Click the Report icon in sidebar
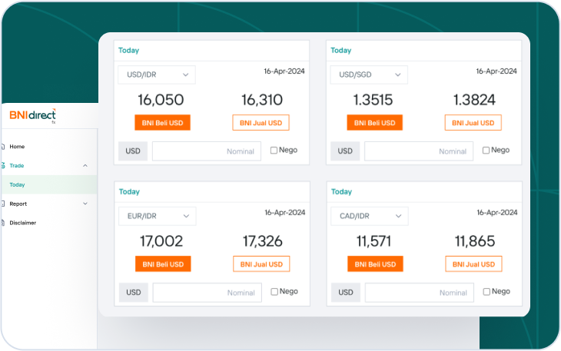Viewport: 561px width, 351px height. click(x=2, y=204)
